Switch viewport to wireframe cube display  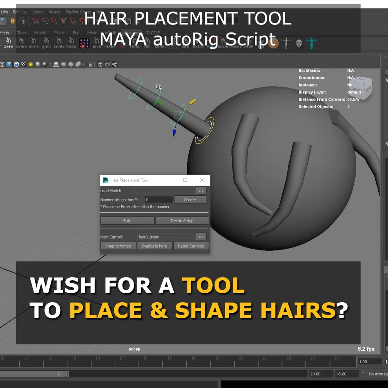tap(2, 64)
